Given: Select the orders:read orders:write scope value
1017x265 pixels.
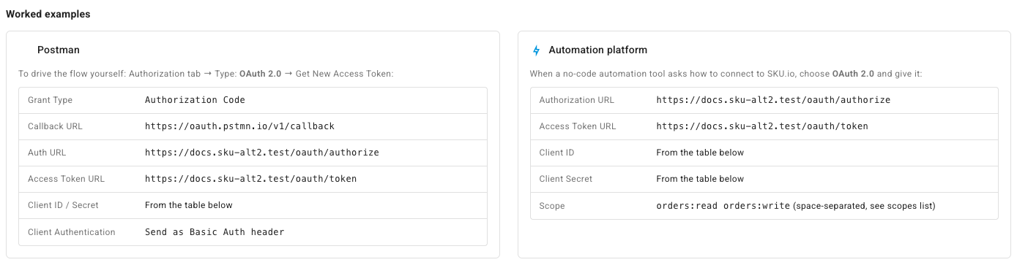Looking at the screenshot, I should pyautogui.click(x=723, y=206).
